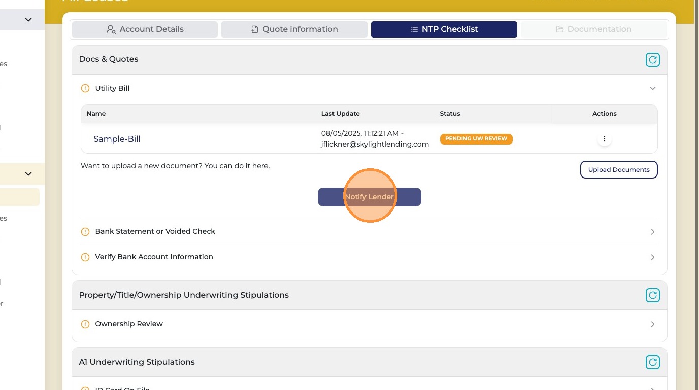Click warning icon beside Ownership Review
The height and width of the screenshot is (390, 699).
click(85, 324)
